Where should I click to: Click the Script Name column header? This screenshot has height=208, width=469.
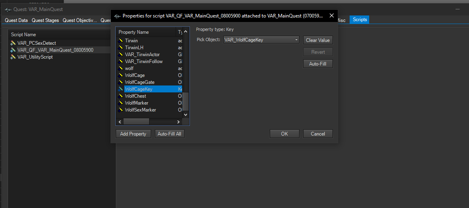tap(60, 35)
